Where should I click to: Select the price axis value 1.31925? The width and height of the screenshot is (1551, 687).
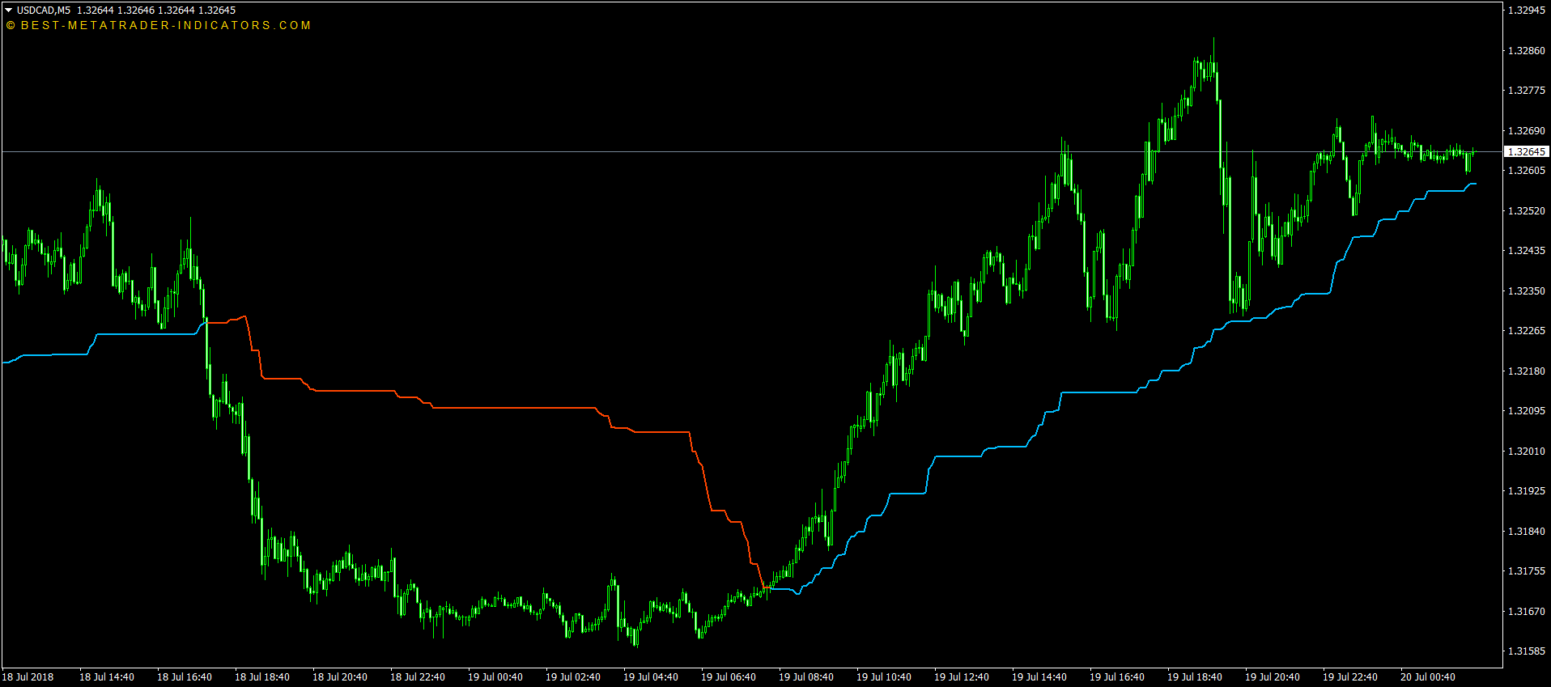(1526, 491)
